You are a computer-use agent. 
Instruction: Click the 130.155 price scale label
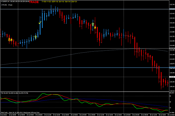[x=172, y=86]
